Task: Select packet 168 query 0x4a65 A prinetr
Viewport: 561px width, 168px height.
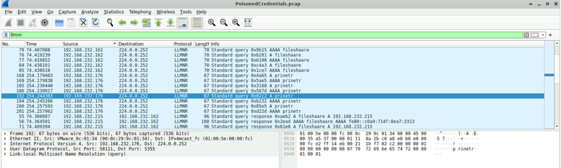Action: pos(273,76)
